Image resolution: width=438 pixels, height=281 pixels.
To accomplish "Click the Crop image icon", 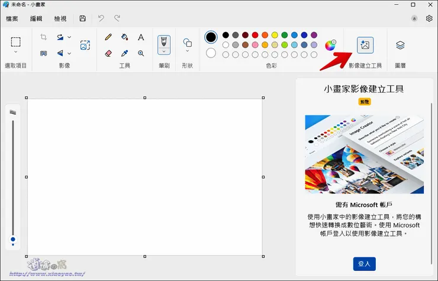I will (x=43, y=37).
